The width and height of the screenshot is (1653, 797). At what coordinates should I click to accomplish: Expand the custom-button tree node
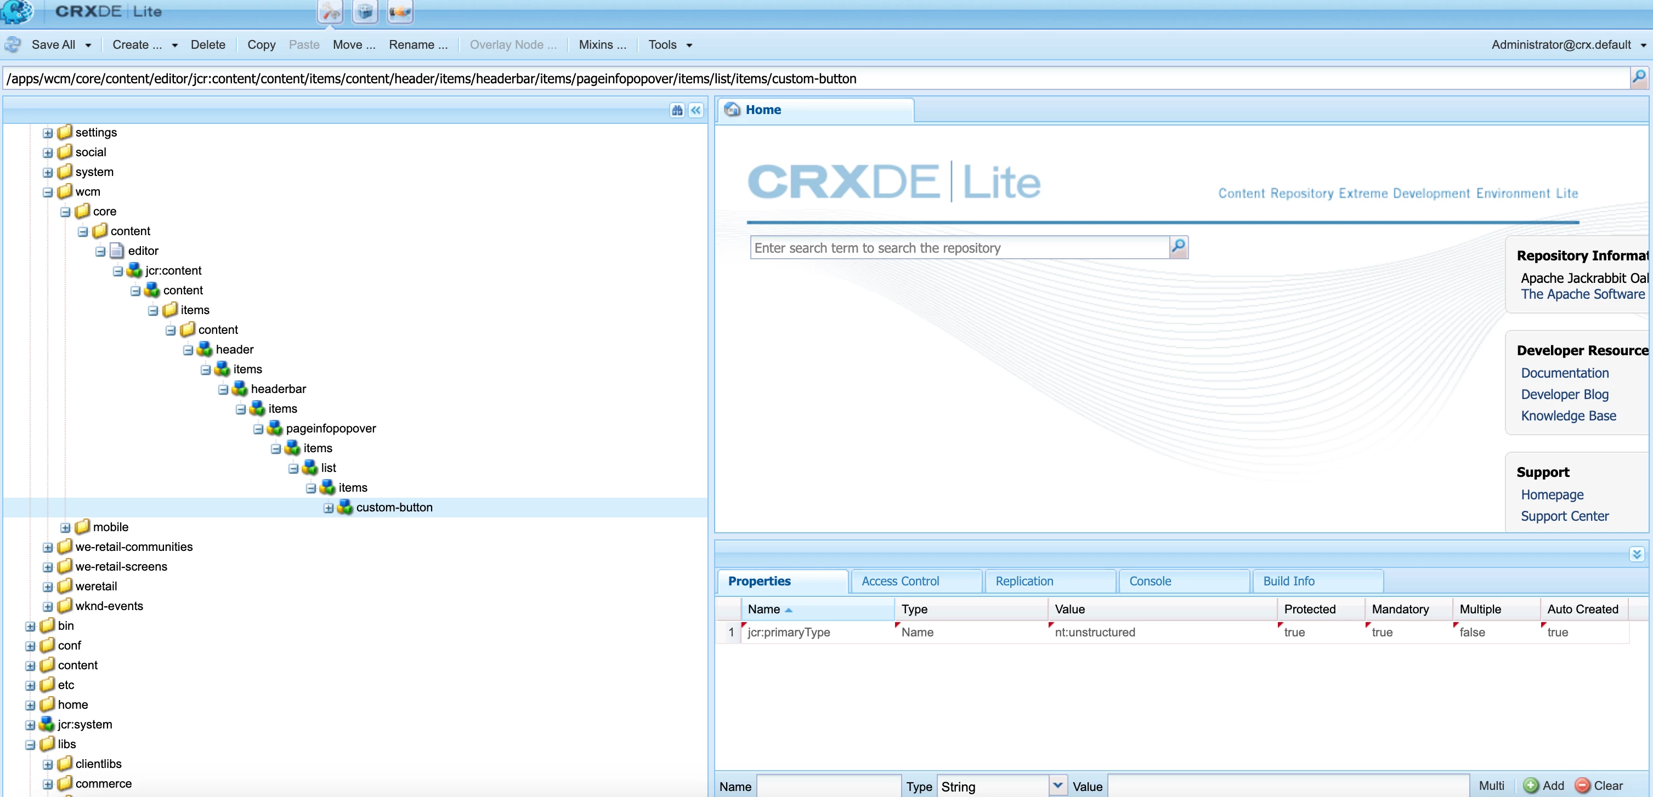(x=329, y=508)
